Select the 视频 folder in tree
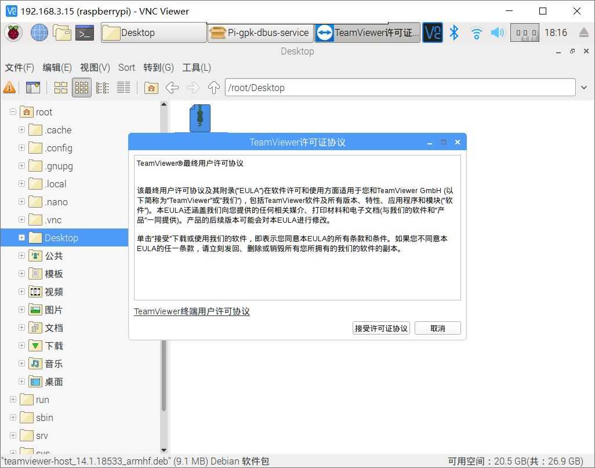 point(46,292)
